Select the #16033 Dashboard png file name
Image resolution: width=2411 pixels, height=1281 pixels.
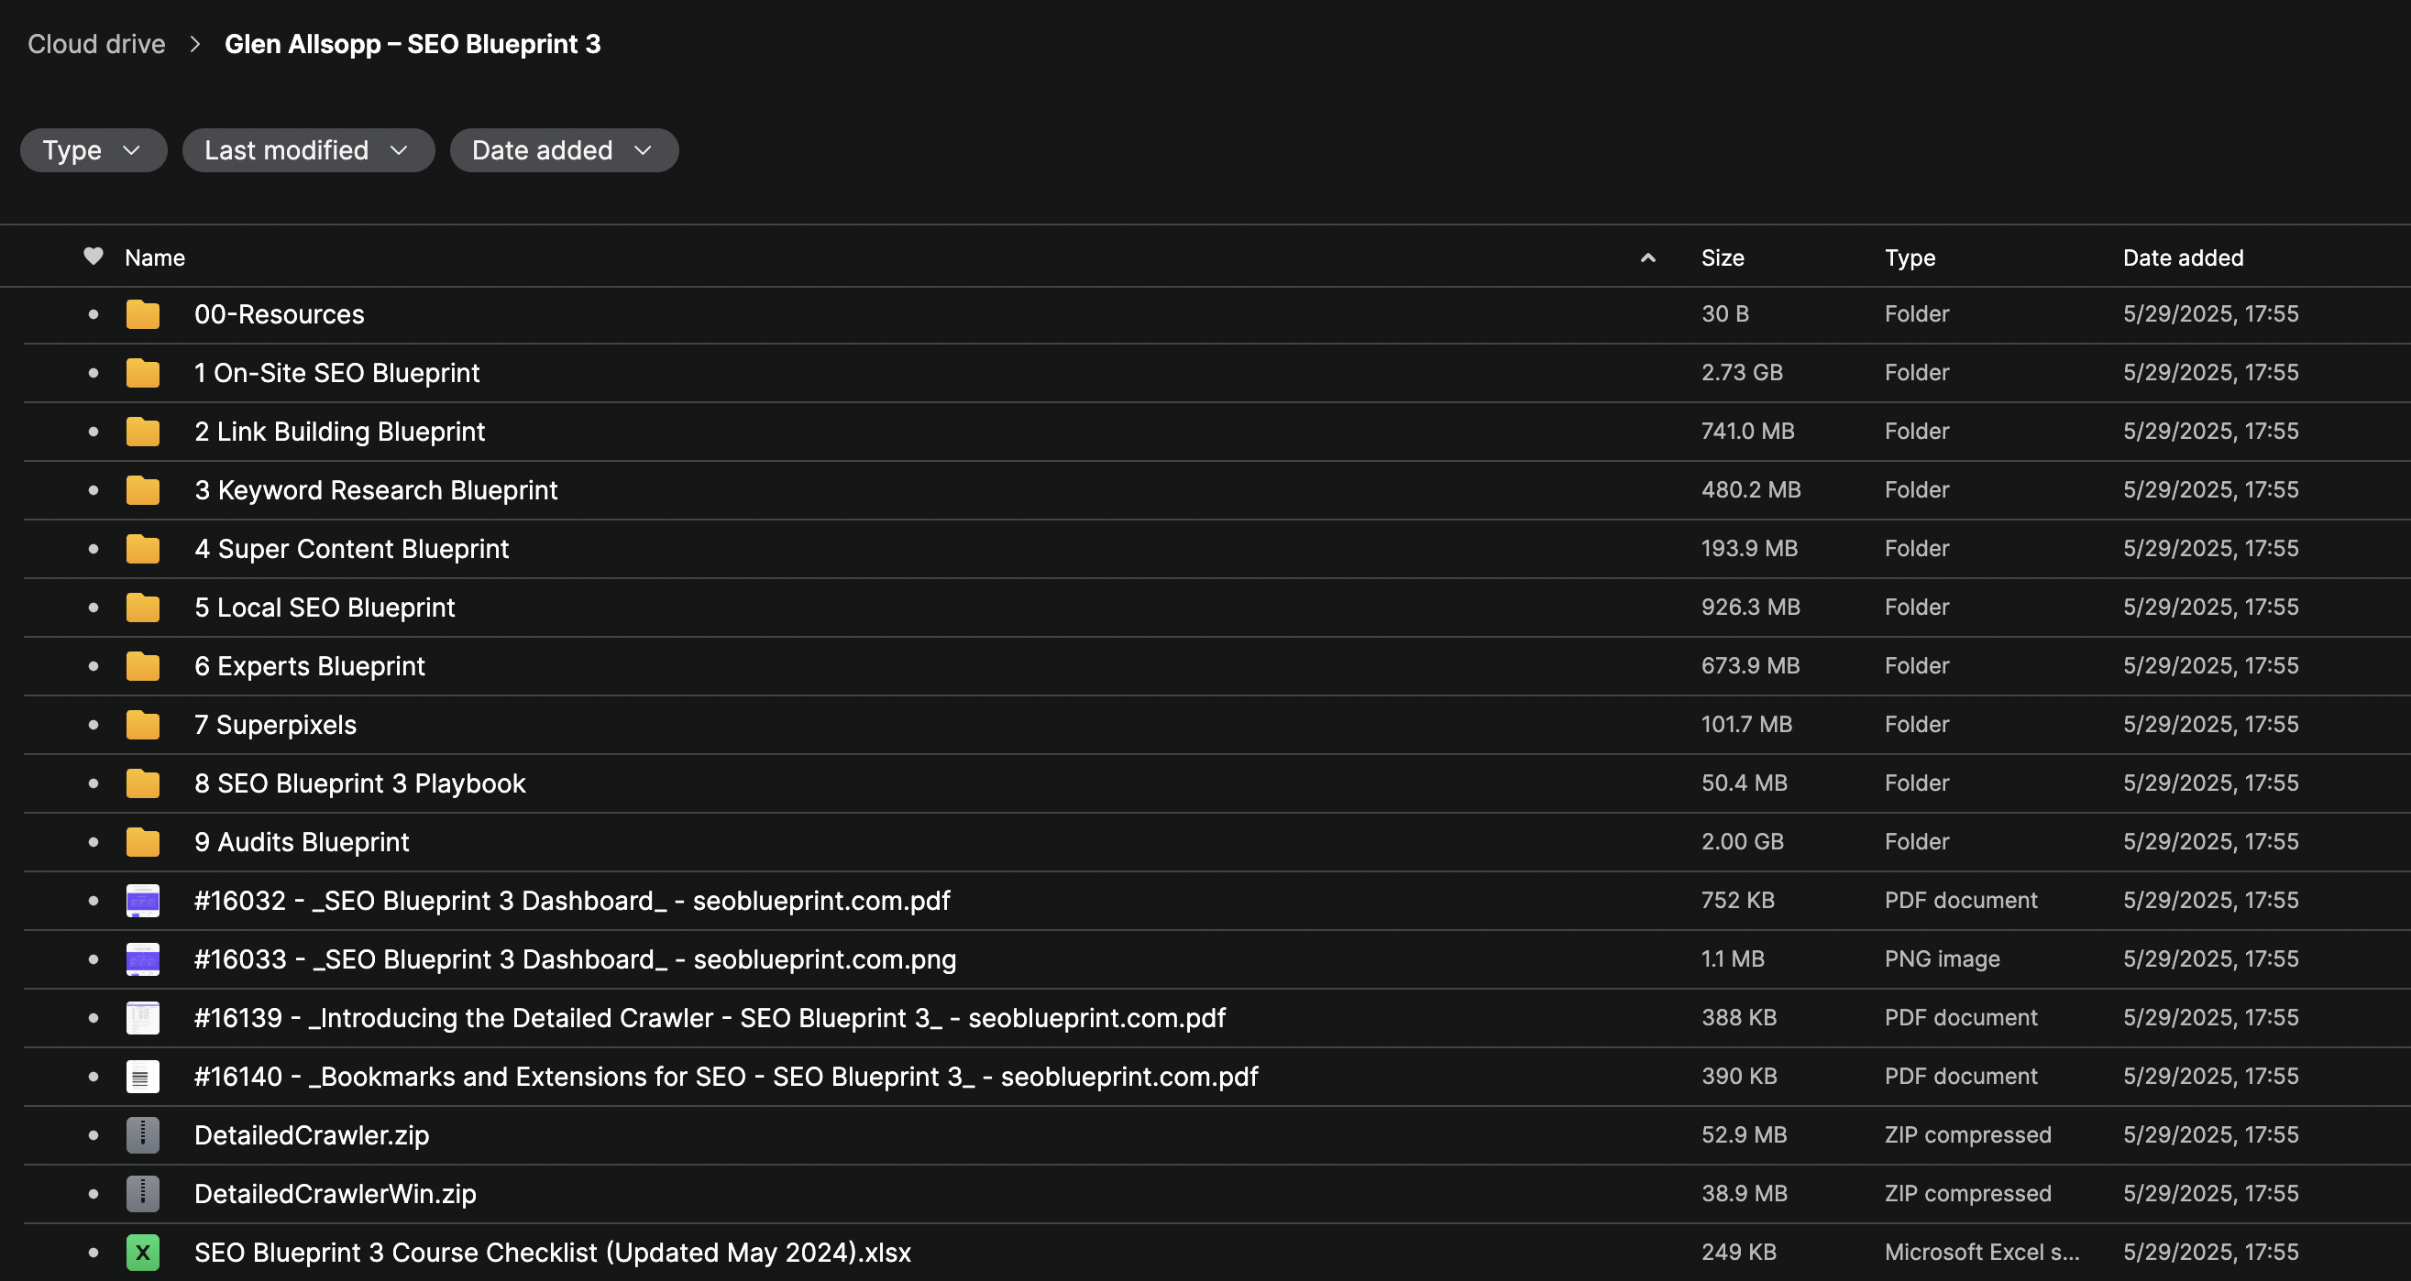[576, 959]
